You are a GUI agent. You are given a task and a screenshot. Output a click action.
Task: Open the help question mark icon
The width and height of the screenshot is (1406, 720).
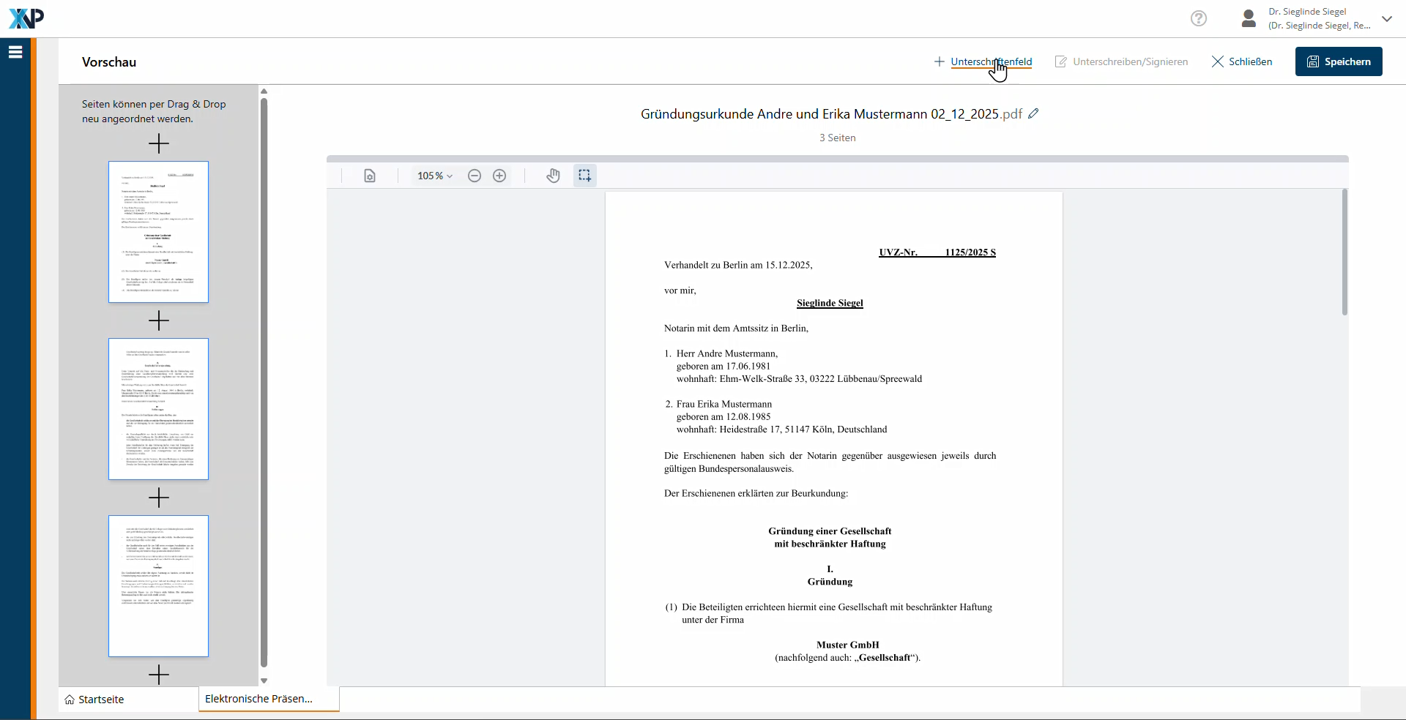point(1198,18)
